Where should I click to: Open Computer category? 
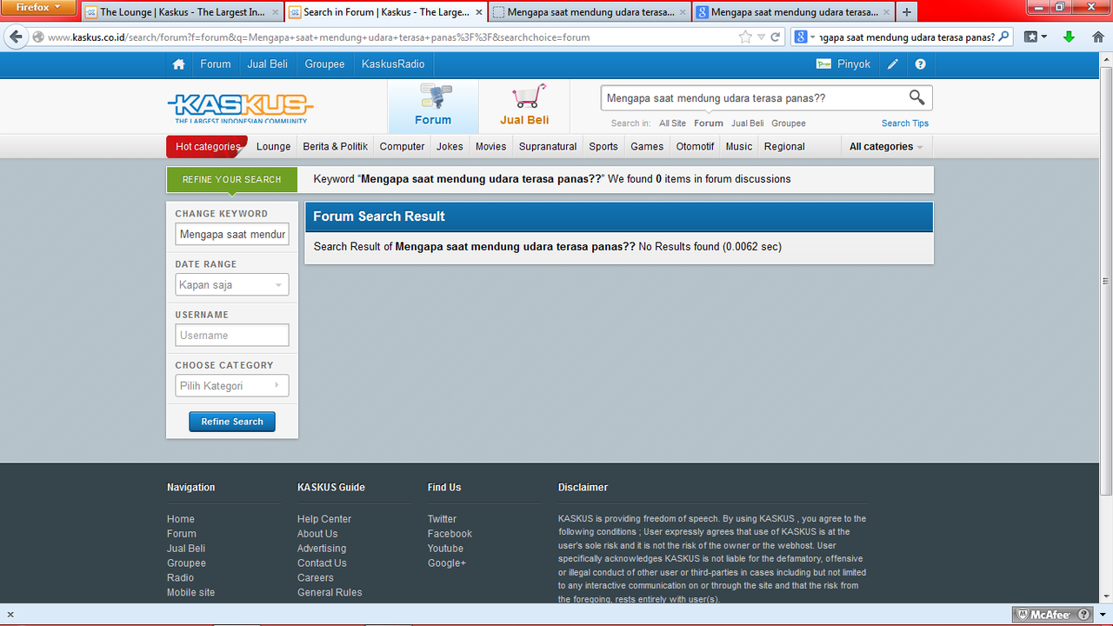[403, 147]
